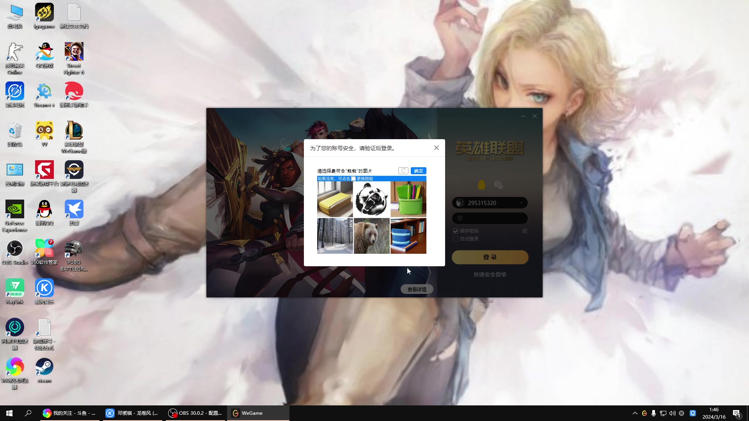Expand the account 295315320 dropdown

(x=522, y=203)
